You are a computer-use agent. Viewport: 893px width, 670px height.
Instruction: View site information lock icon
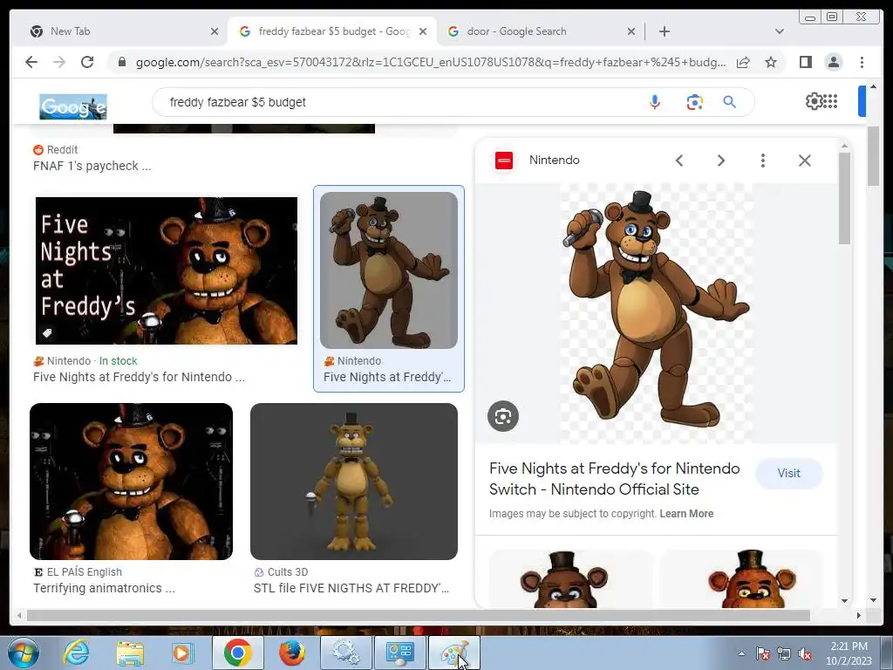(x=122, y=62)
